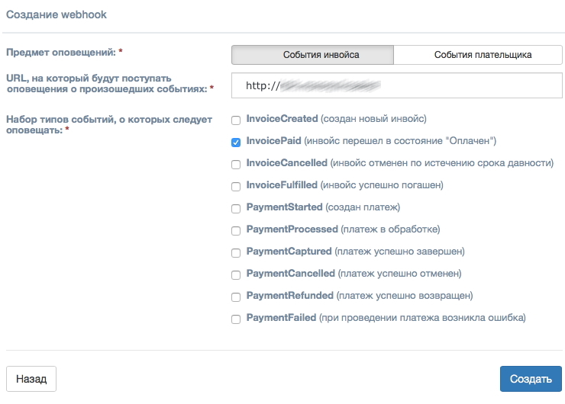Click the 'Предмет оповещений' field label

coord(63,53)
